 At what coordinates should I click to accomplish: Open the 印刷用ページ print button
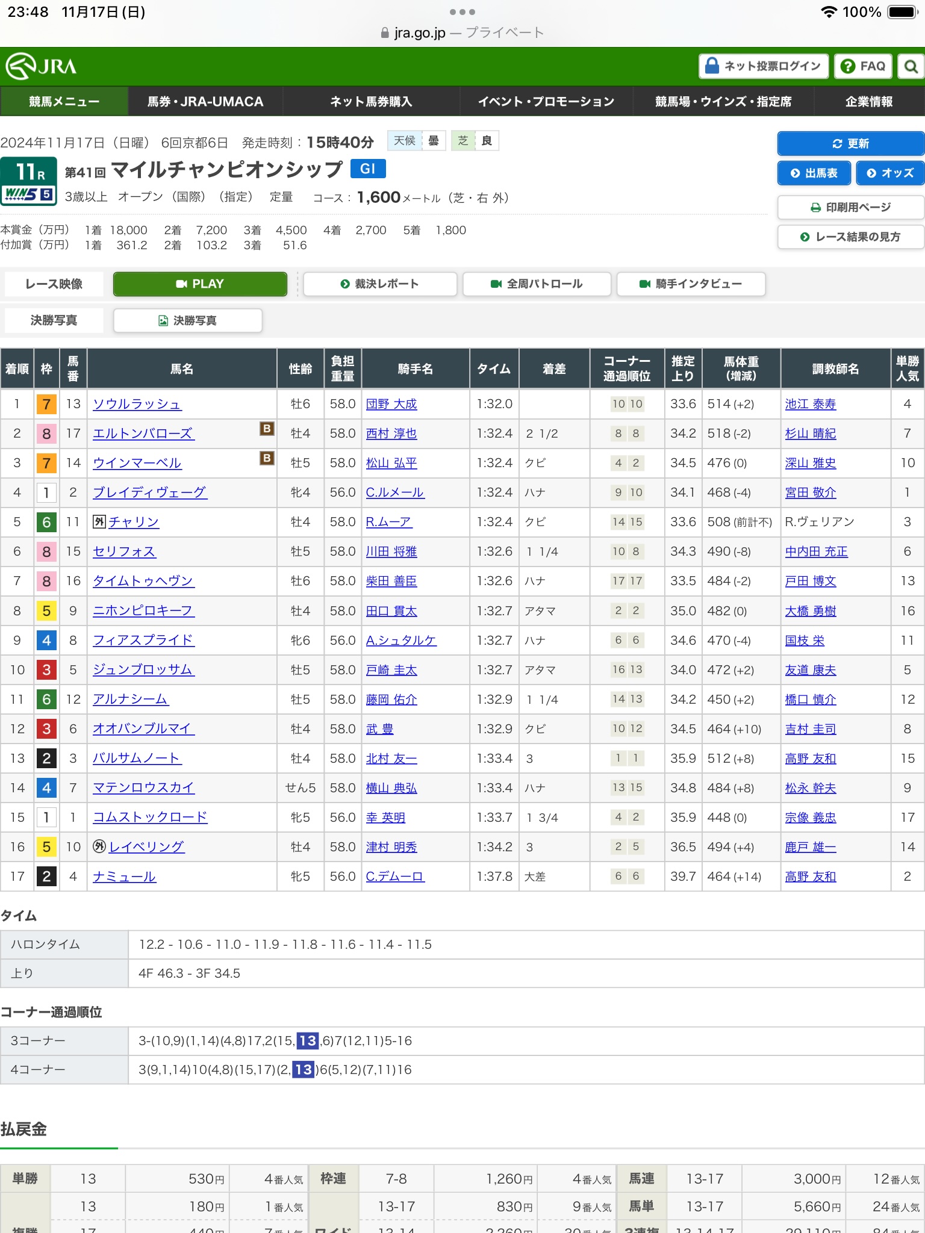pos(850,207)
